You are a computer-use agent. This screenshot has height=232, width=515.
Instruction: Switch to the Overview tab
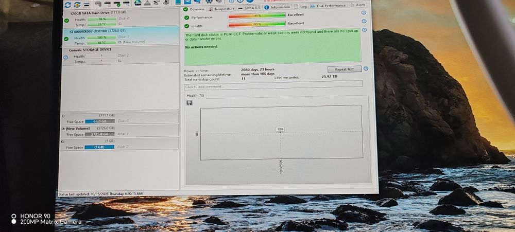click(194, 9)
